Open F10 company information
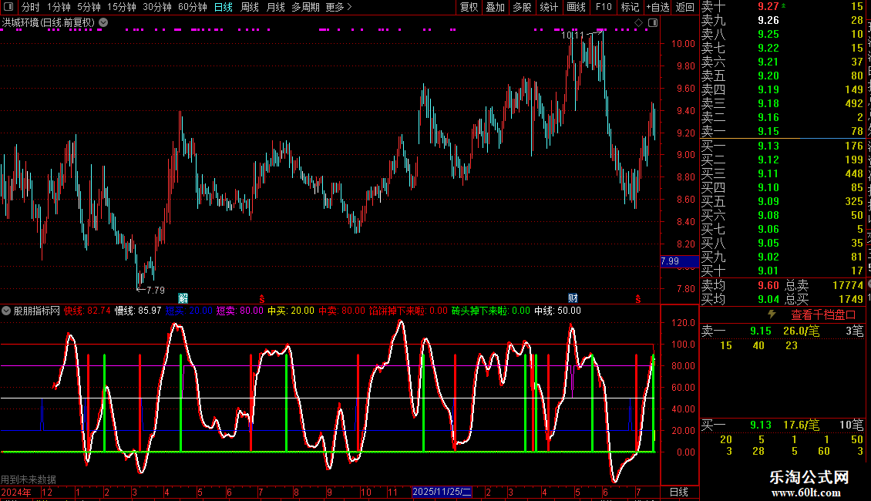Viewport: 871px width, 501px height. tap(604, 7)
